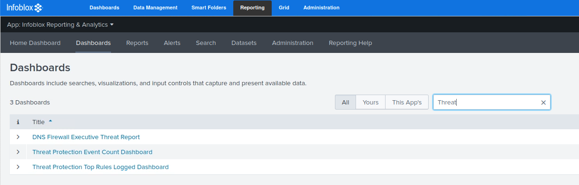Open DNS Firewall Executive Threat Report link
The height and width of the screenshot is (185, 579).
tap(86, 137)
